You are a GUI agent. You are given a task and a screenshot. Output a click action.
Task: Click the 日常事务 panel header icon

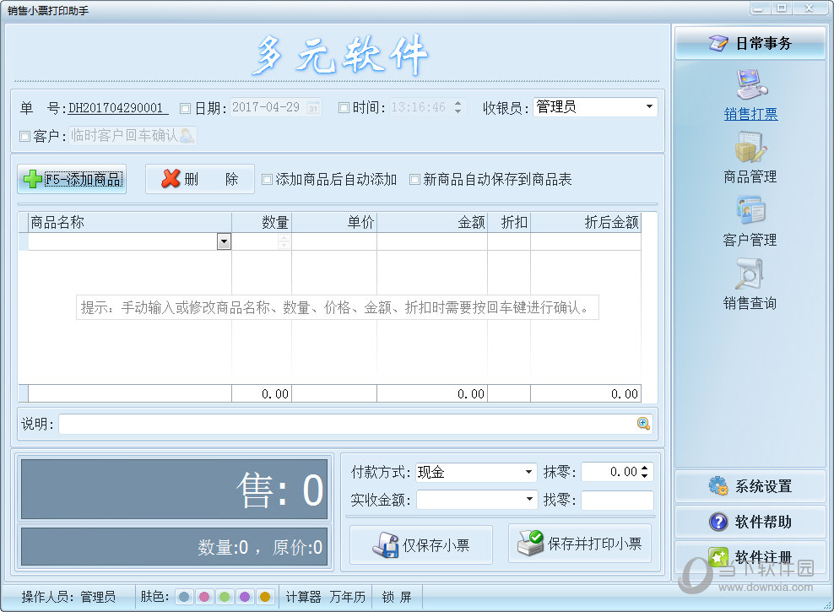pos(718,42)
